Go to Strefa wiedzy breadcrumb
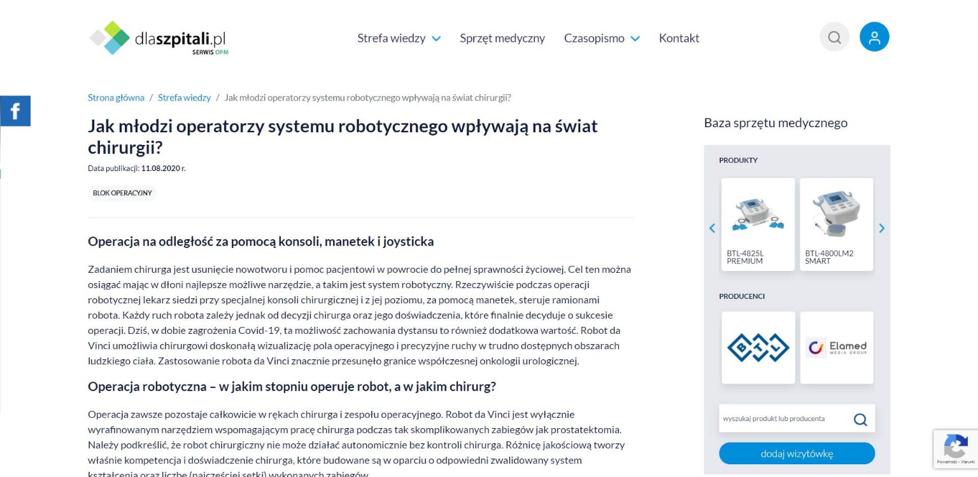 184,97
